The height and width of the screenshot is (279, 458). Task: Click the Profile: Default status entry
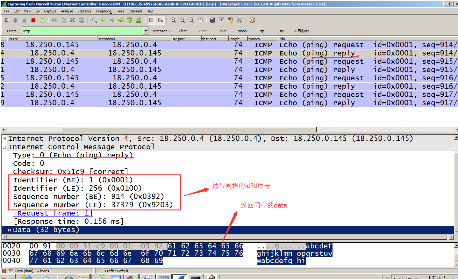point(117,271)
